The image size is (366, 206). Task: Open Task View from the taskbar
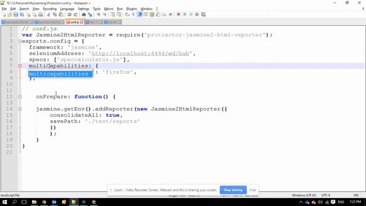24,202
